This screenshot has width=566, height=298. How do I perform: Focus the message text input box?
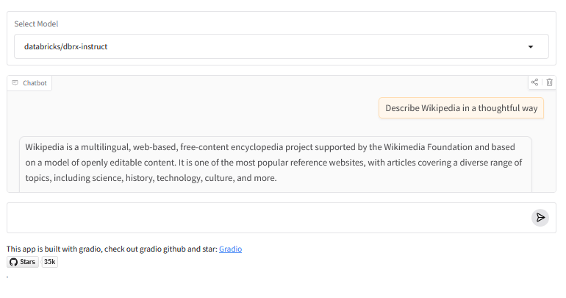[268, 217]
